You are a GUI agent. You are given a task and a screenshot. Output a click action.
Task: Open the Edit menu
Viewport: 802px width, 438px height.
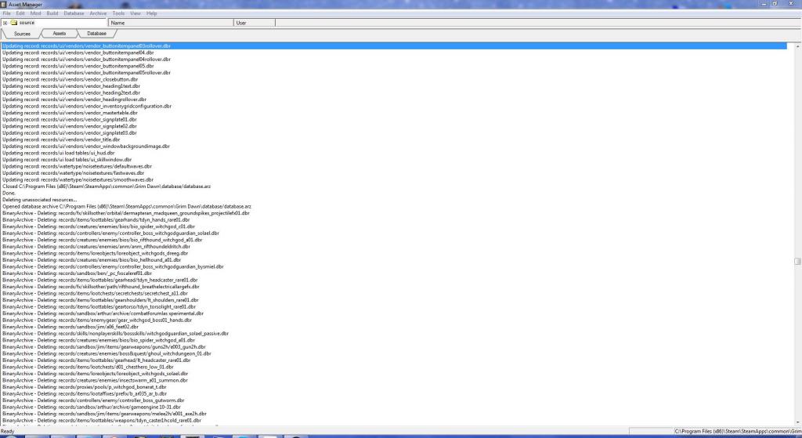20,13
